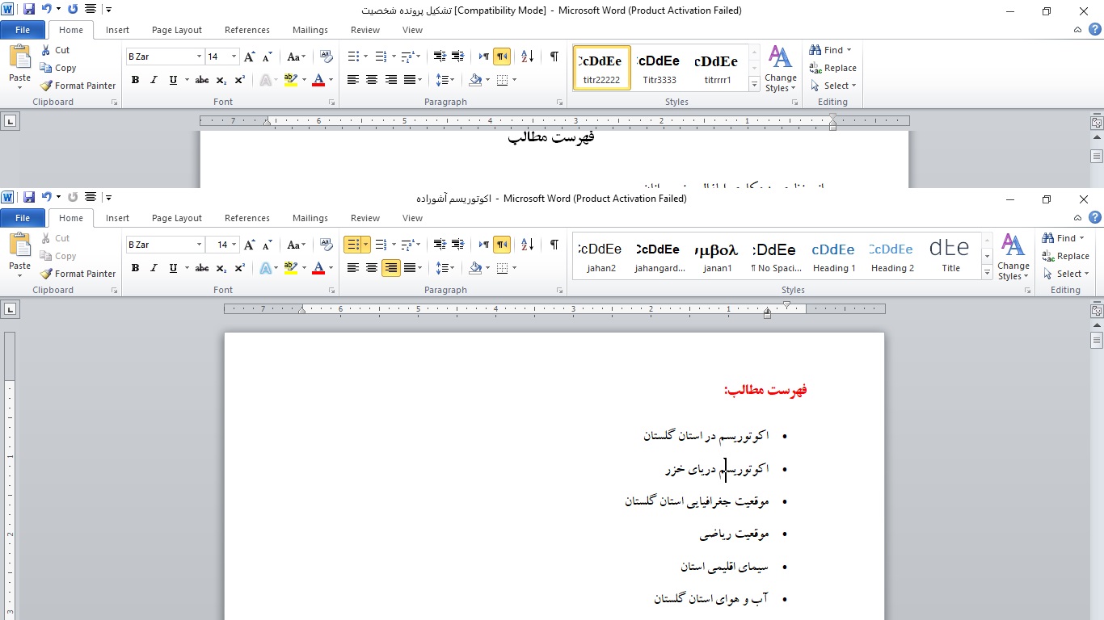This screenshot has width=1104, height=620.
Task: Apply strikethrough formatting
Action: 201,268
